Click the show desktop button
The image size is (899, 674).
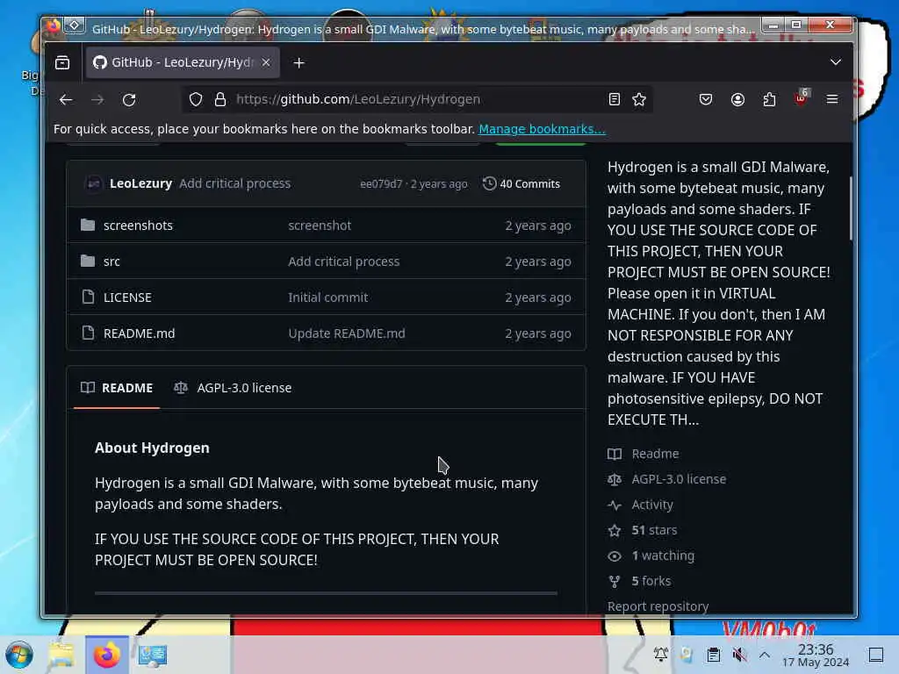(875, 655)
